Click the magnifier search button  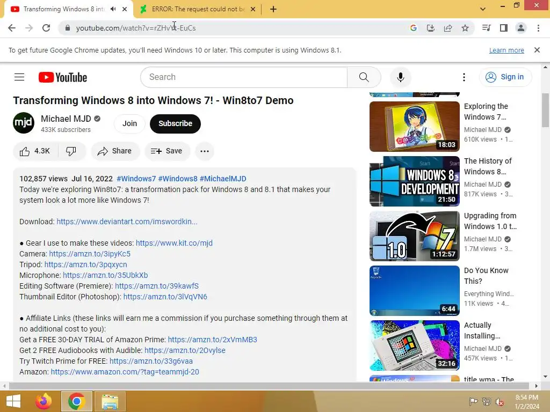(364, 77)
